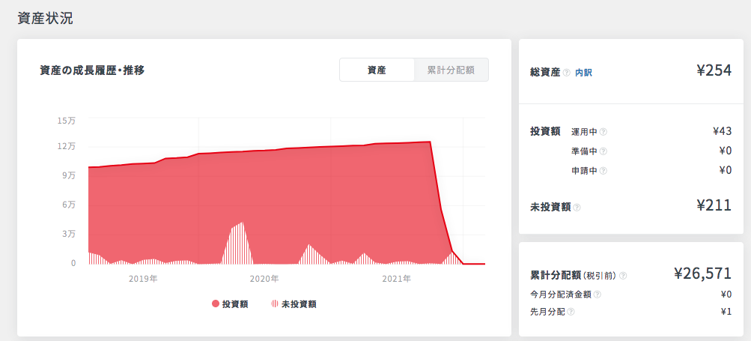Viewport: 751px width, 341px height.
Task: Click the 投資額 section label
Action: pyautogui.click(x=545, y=131)
